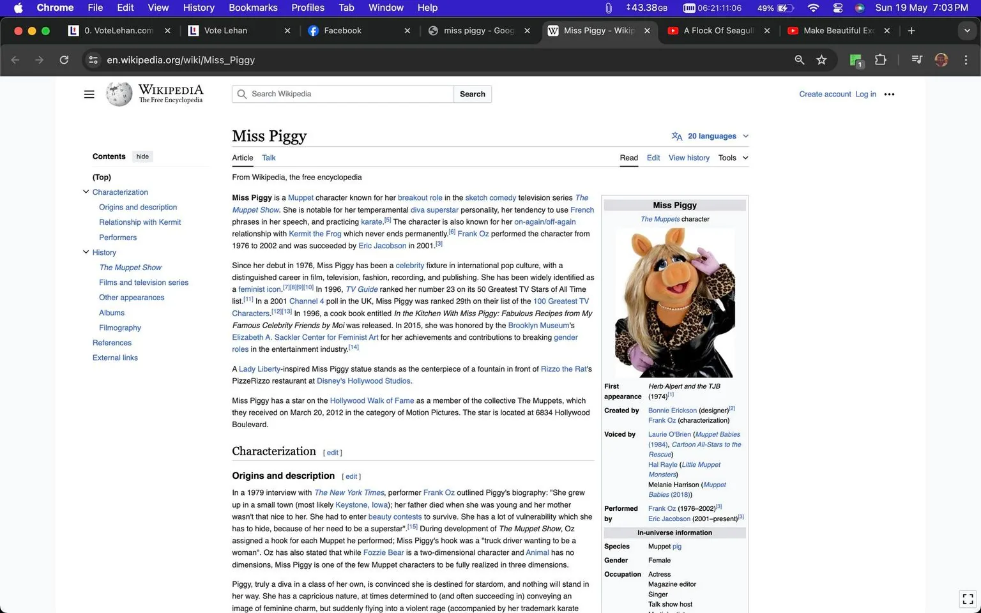Image resolution: width=981 pixels, height=613 pixels.
Task: Open media controls in the toolbar
Action: (916, 59)
